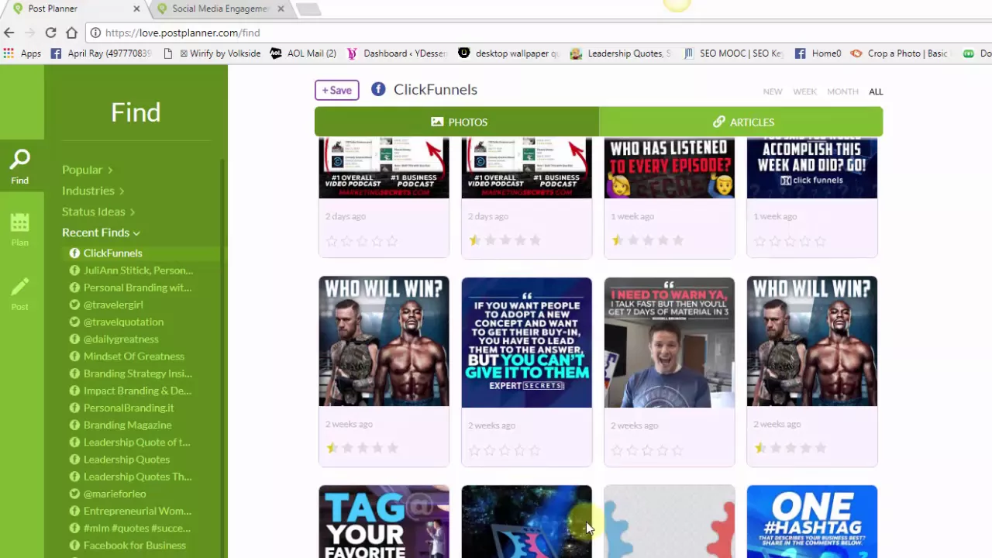Open Leadership Quote of t... feed
This screenshot has height=558, width=992.
(x=136, y=443)
